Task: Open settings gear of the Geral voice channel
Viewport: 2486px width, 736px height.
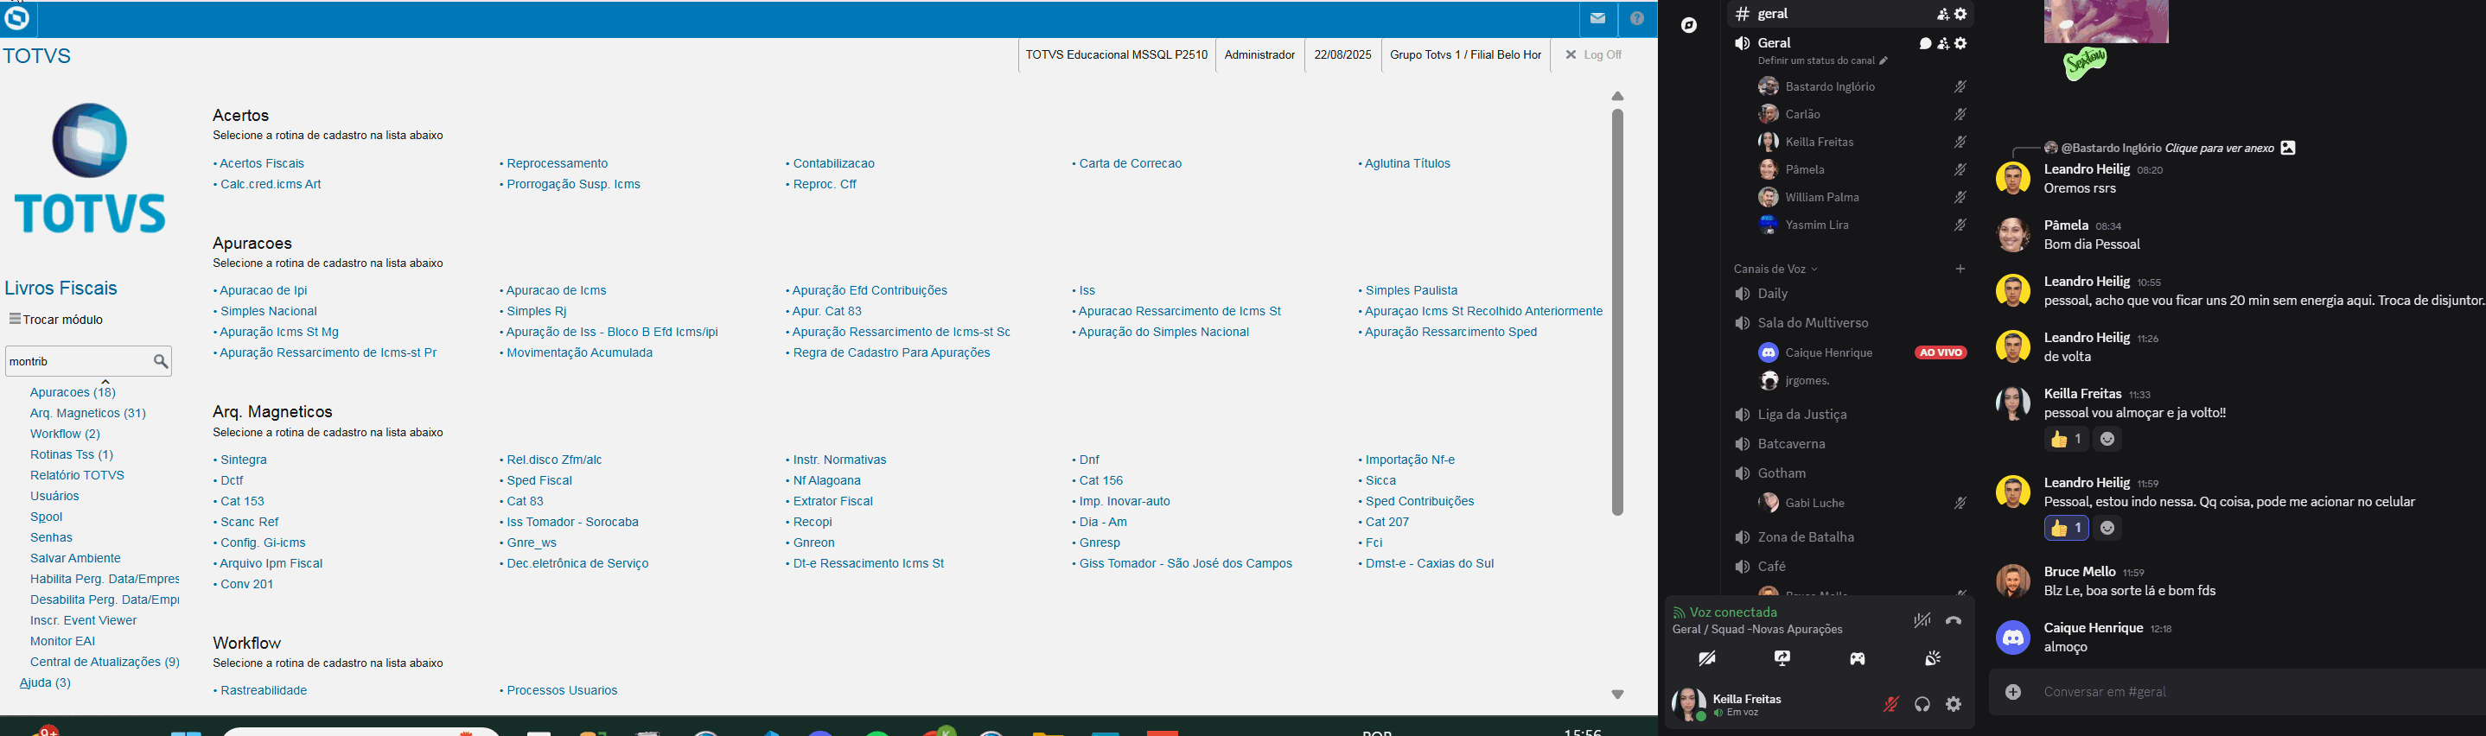Action: (1960, 43)
